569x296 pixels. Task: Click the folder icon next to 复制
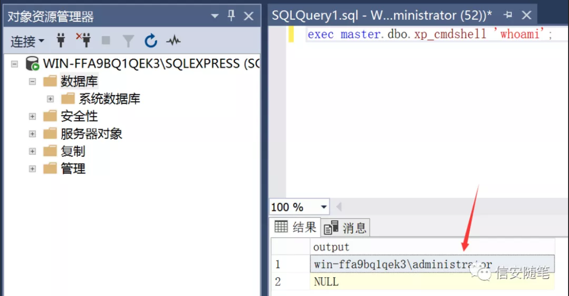click(50, 151)
